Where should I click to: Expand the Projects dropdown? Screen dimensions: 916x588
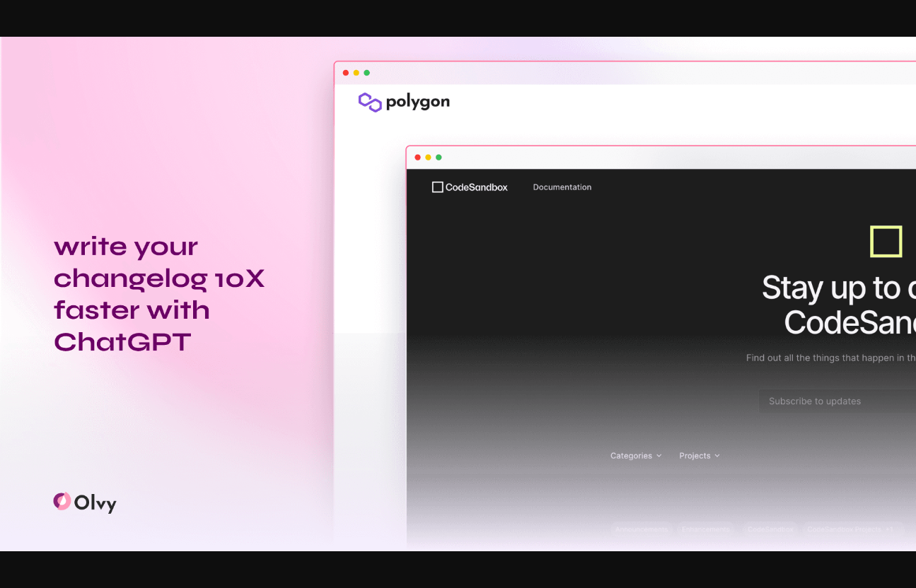click(x=699, y=456)
